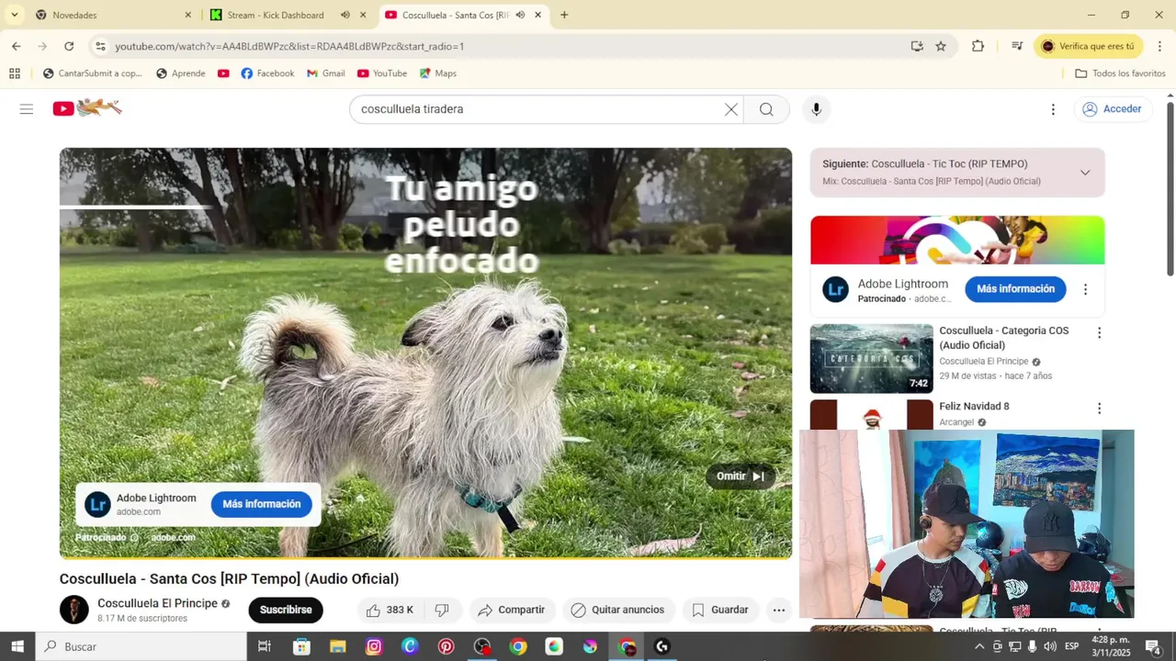This screenshot has width=1176, height=661.
Task: Dislike the Santa Cos video
Action: 442,610
